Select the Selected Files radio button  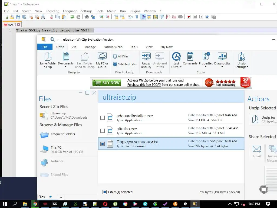[115, 64]
